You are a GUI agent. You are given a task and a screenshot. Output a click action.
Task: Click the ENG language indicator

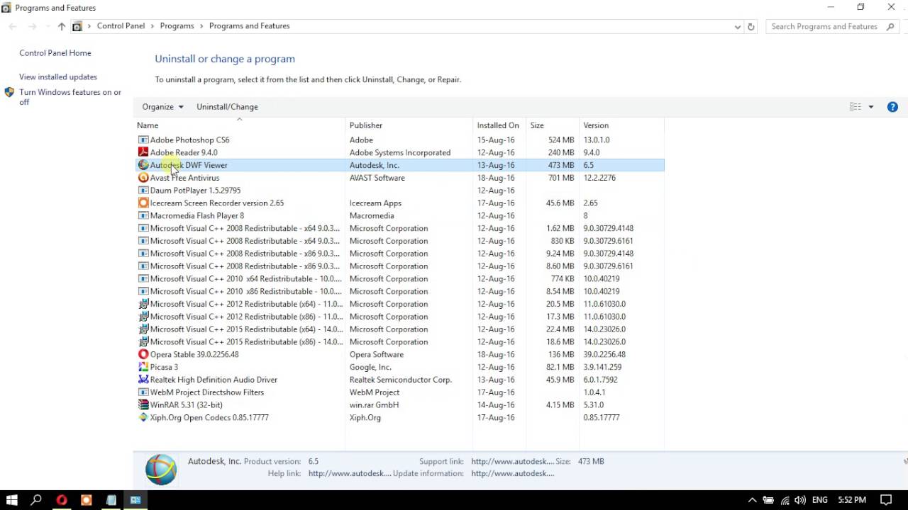[x=819, y=500]
